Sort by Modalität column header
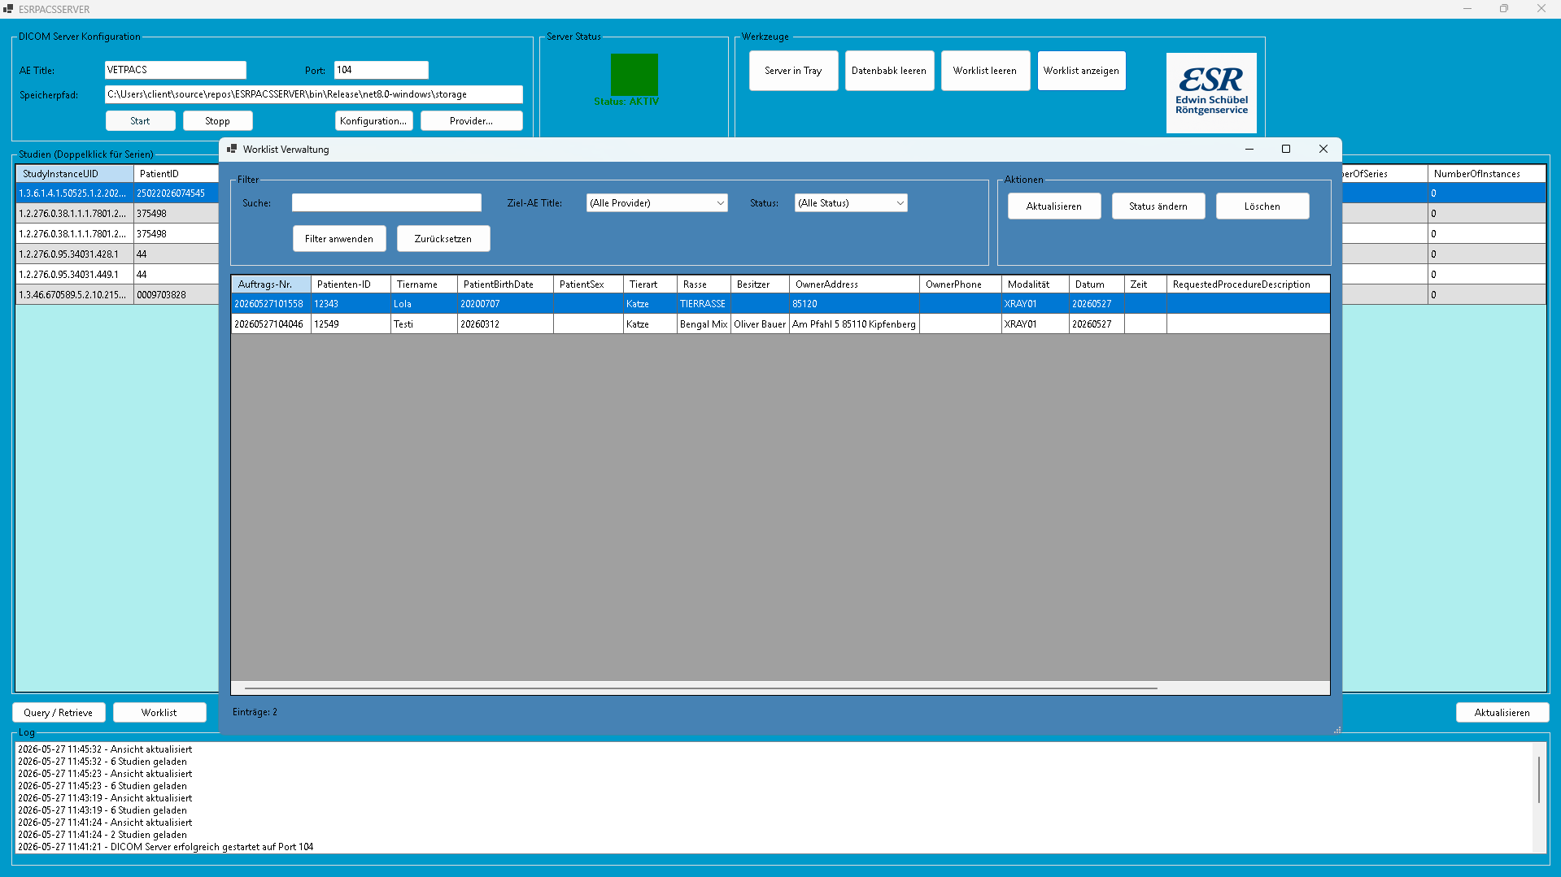Viewport: 1561px width, 877px height. pyautogui.click(x=1035, y=284)
